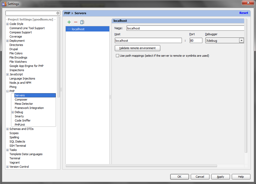The image size is (256, 184).
Task: Open SSH Terminal settings
Action: [18, 146]
